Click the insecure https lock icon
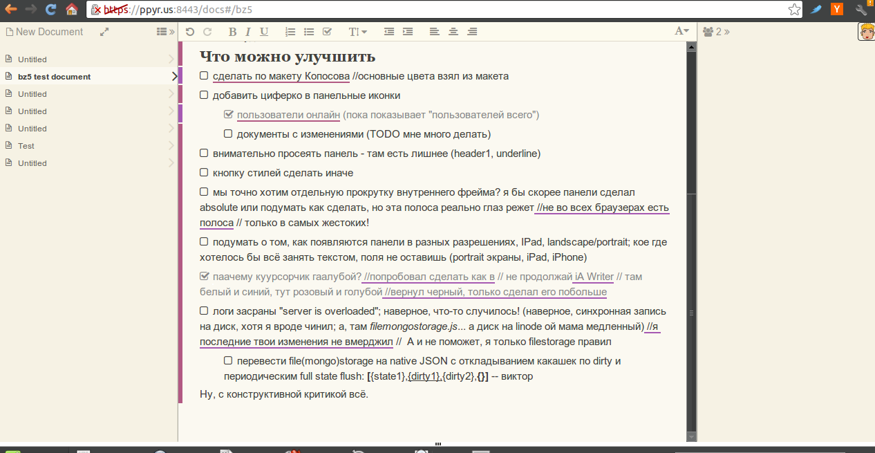Screen dimensions: 875x453 point(96,10)
